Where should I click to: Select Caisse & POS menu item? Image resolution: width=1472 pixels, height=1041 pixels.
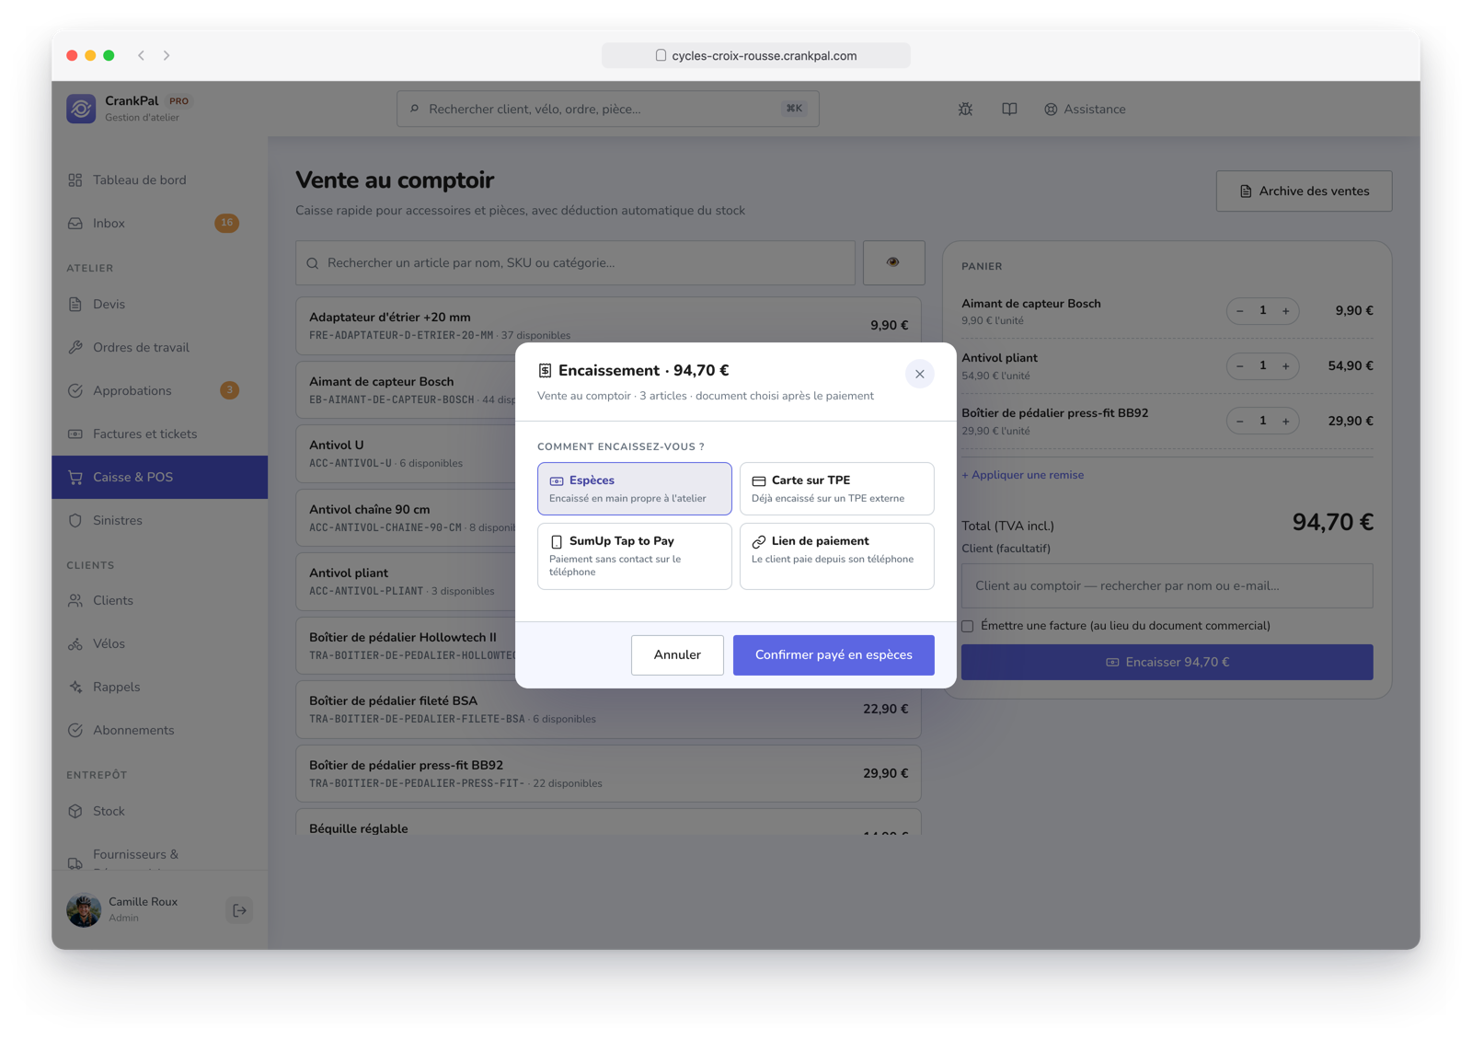[159, 477]
